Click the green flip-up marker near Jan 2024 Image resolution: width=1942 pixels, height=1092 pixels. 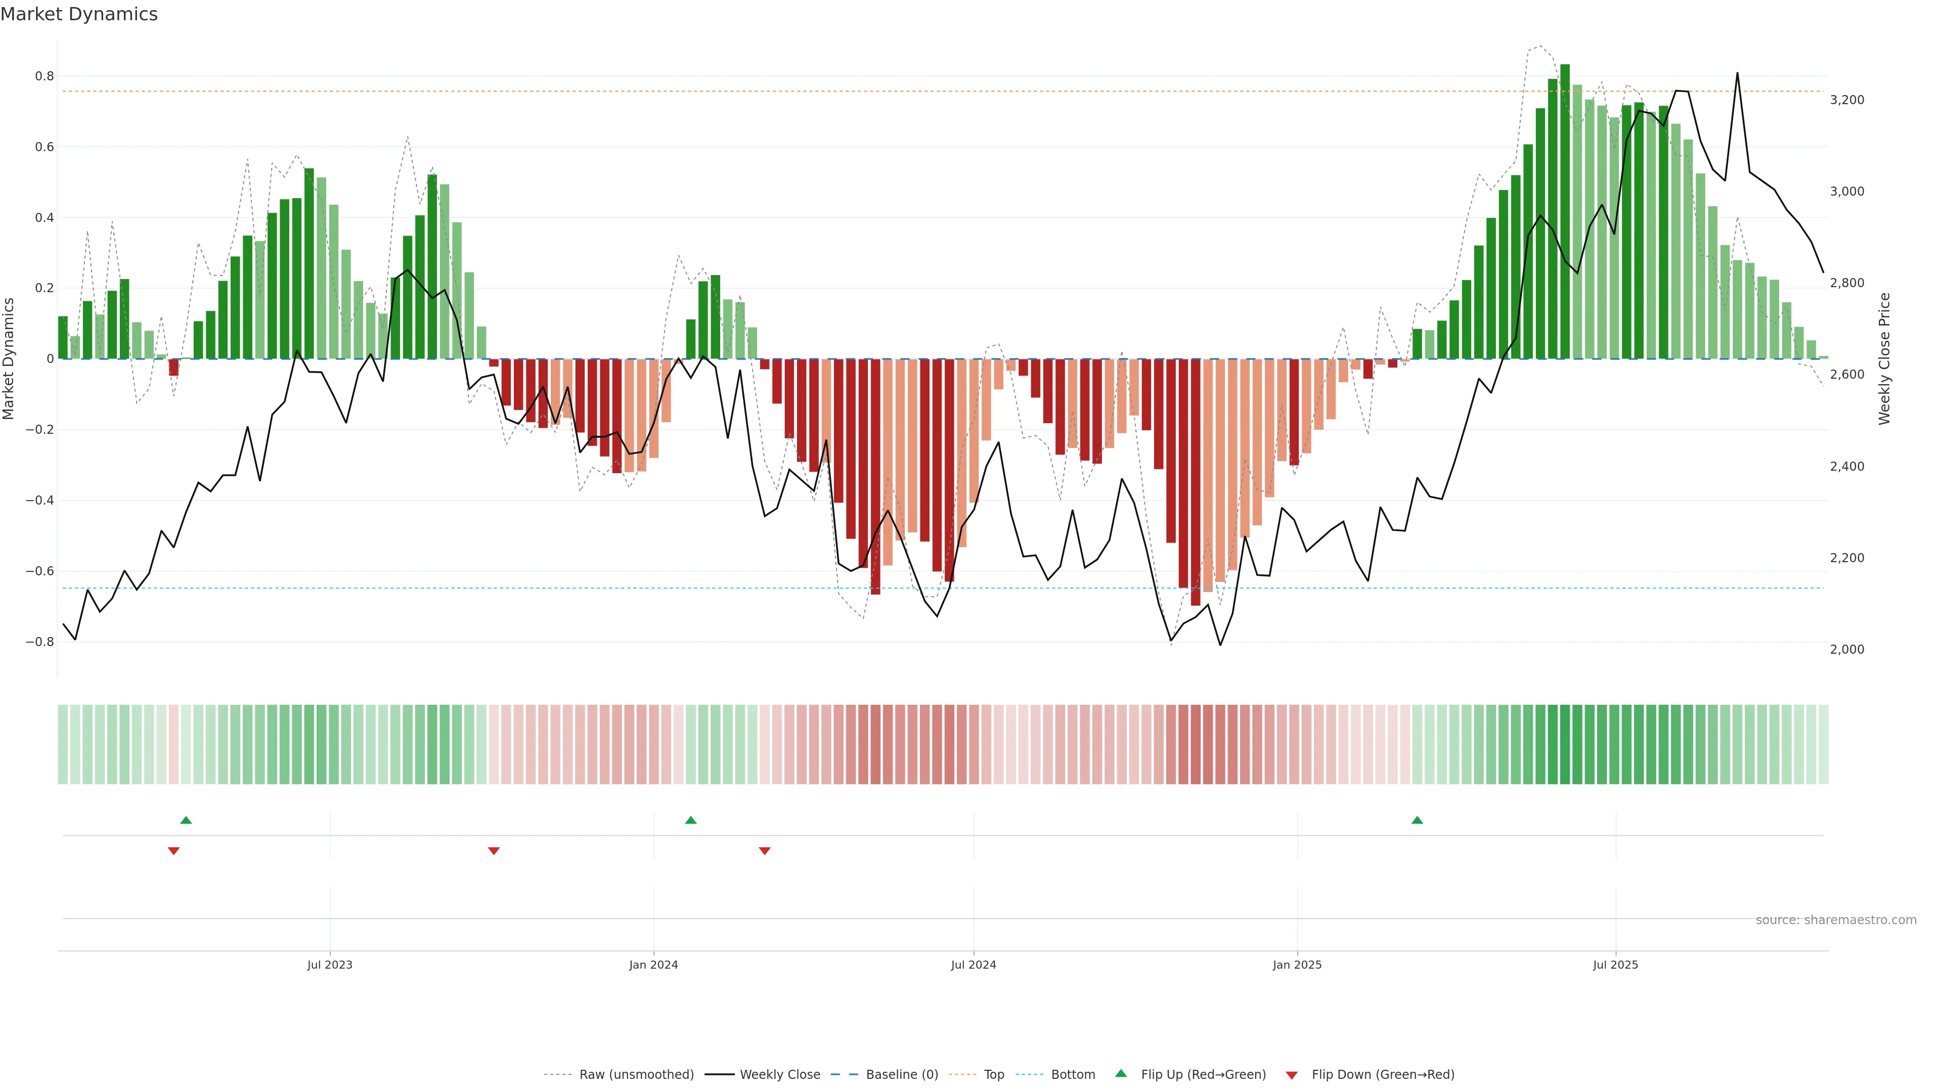pyautogui.click(x=690, y=820)
